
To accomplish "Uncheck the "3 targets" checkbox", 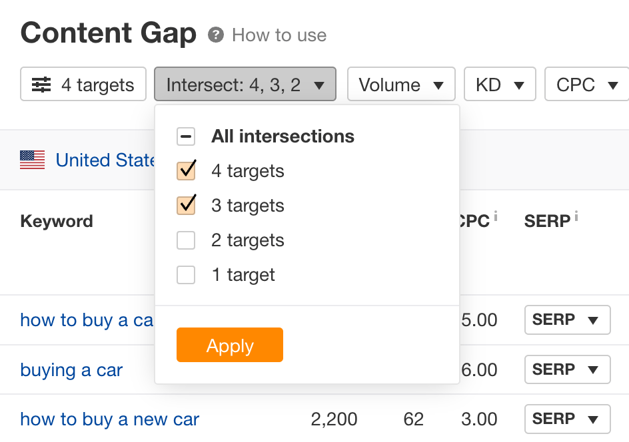I will point(186,206).
